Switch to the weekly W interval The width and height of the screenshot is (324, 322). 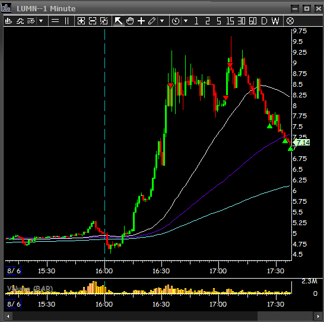(x=275, y=21)
